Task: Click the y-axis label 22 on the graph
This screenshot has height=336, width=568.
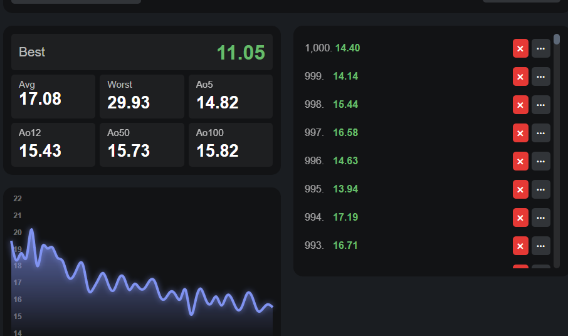Action: click(x=18, y=199)
